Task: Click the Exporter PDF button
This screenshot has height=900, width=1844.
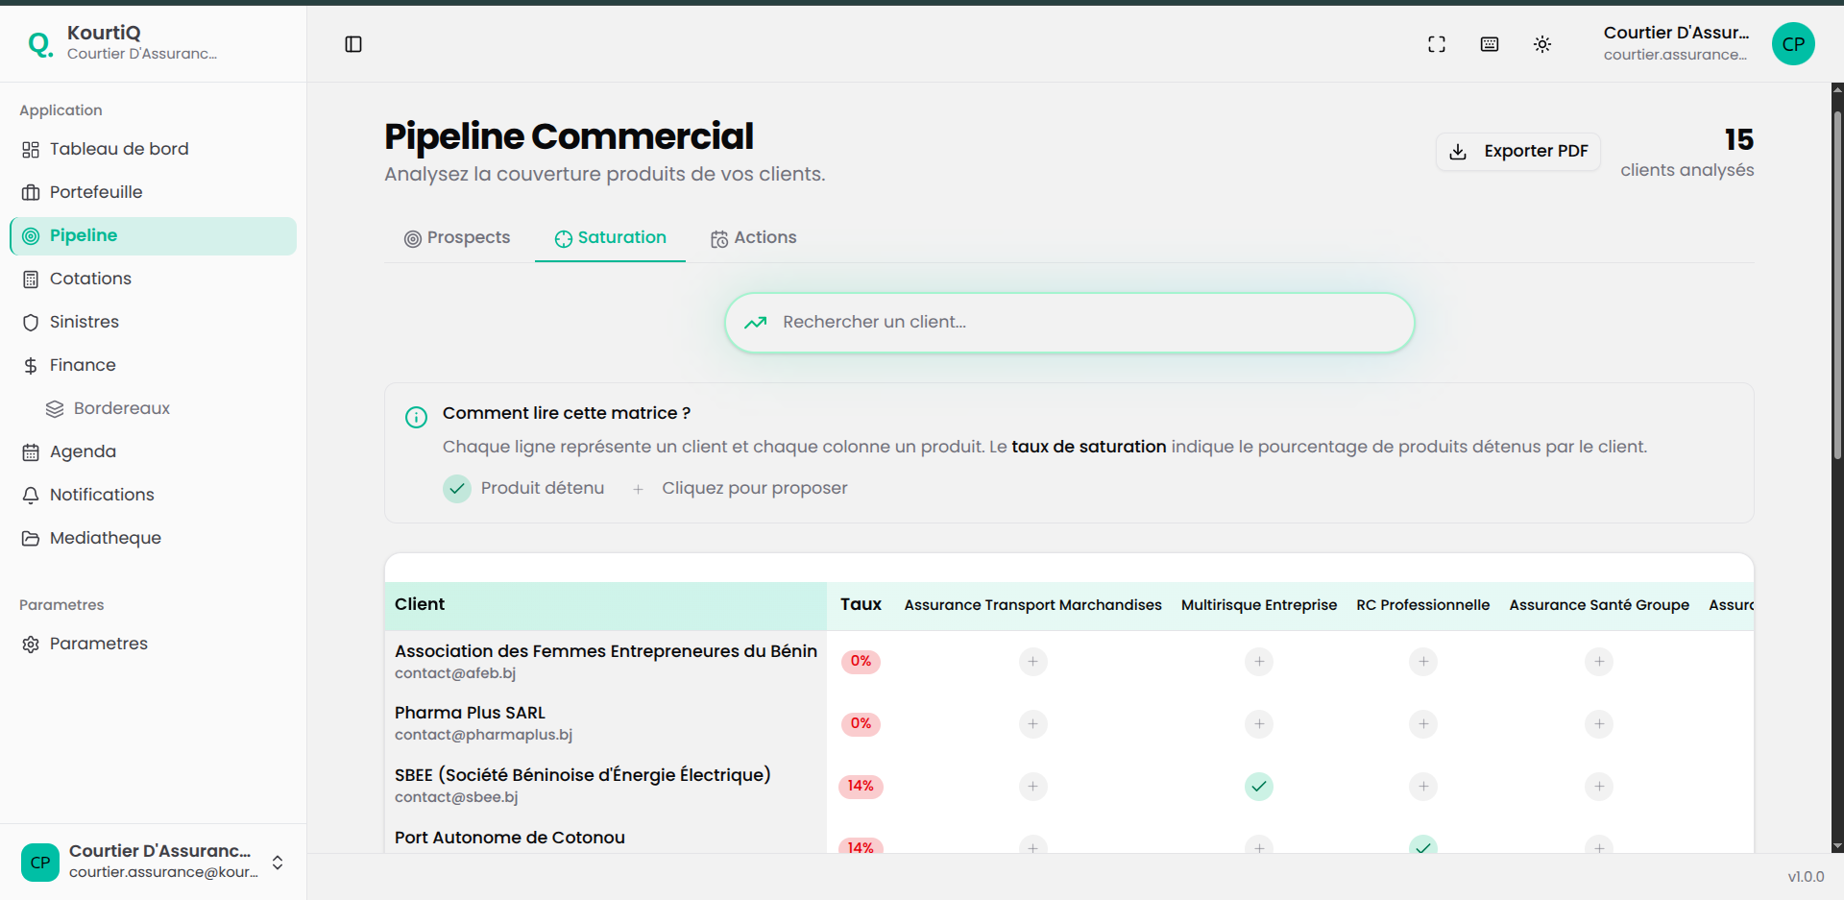Action: [x=1517, y=152]
